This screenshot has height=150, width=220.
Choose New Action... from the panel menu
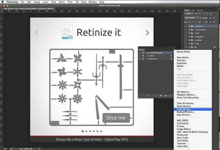193,57
